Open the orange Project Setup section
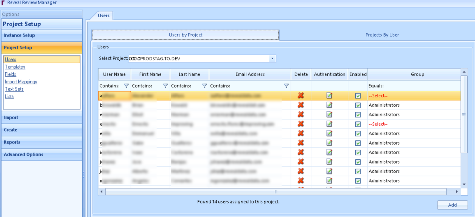This screenshot has height=217, width=475. tap(42, 48)
